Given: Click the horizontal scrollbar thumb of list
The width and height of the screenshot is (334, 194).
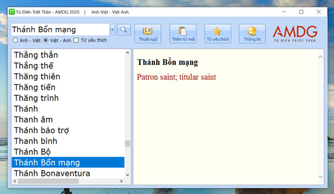Looking at the screenshot, I should 48,181.
